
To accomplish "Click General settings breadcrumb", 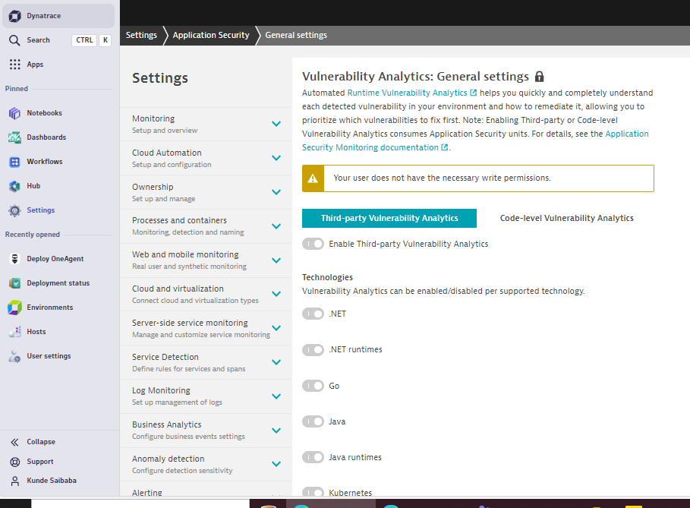I will (296, 35).
